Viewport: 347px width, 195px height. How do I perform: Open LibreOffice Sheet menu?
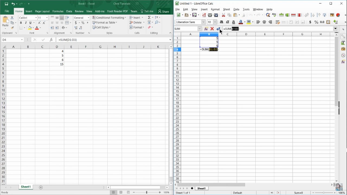[x=226, y=9]
